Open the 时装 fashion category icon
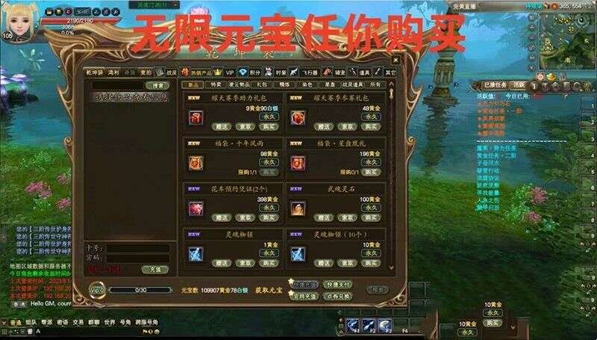 [269, 72]
